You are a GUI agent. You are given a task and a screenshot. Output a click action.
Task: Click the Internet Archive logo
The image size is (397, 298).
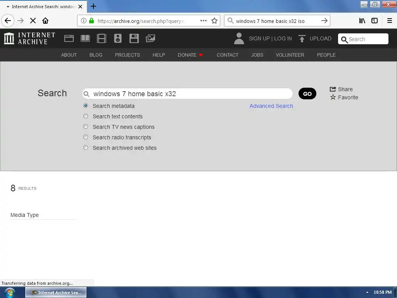pos(29,38)
